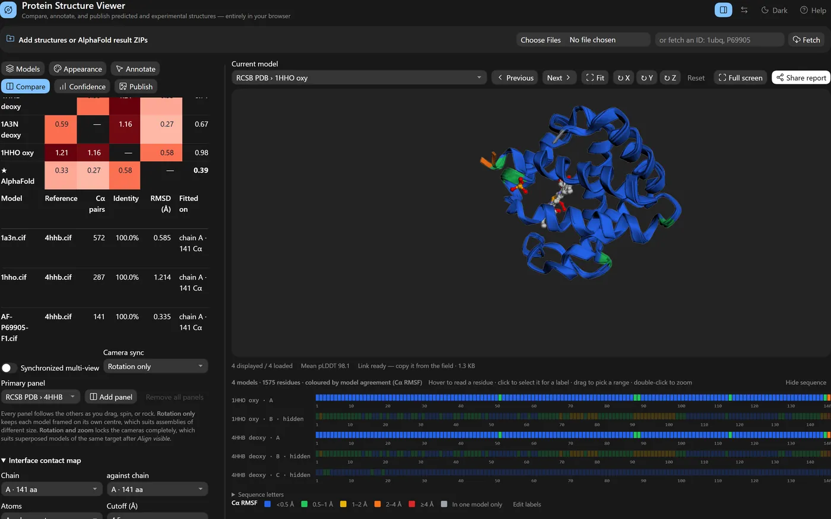831x519 pixels.
Task: Open the Camera sync Rotation only dropdown
Action: [x=156, y=367]
